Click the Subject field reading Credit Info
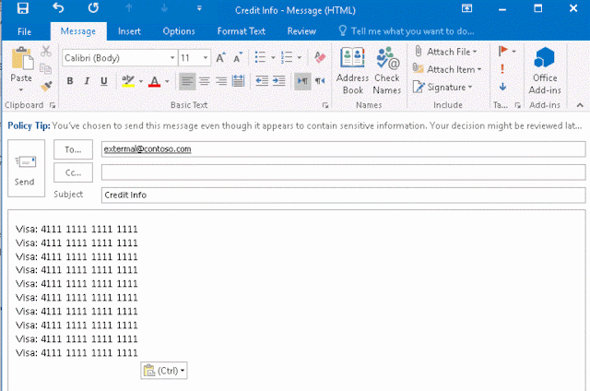Image resolution: width=590 pixels, height=391 pixels. pos(343,195)
